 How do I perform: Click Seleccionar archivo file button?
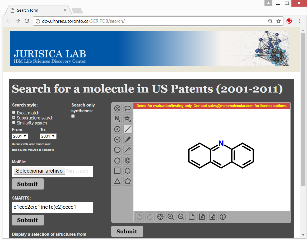point(39,171)
